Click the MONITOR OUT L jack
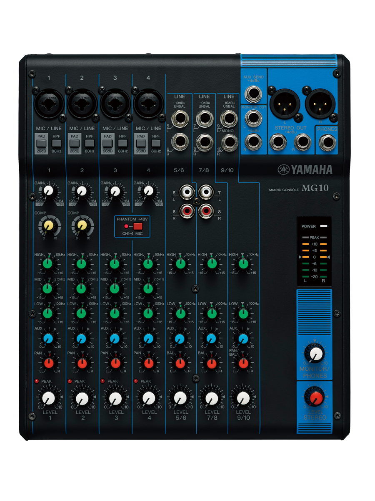The height and width of the screenshot is (501, 375). point(253,118)
